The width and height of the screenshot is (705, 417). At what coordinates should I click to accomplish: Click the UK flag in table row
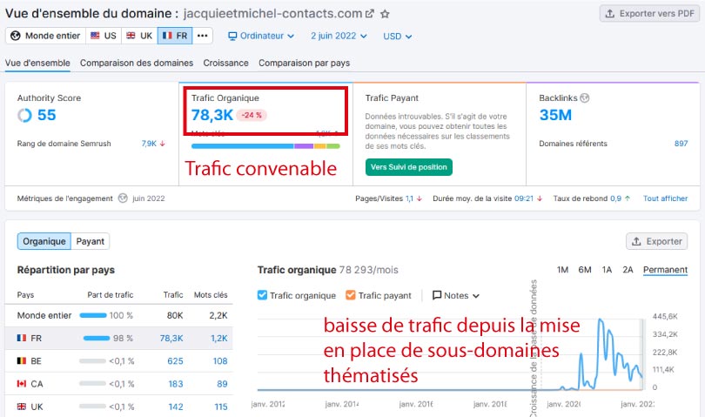(x=22, y=407)
